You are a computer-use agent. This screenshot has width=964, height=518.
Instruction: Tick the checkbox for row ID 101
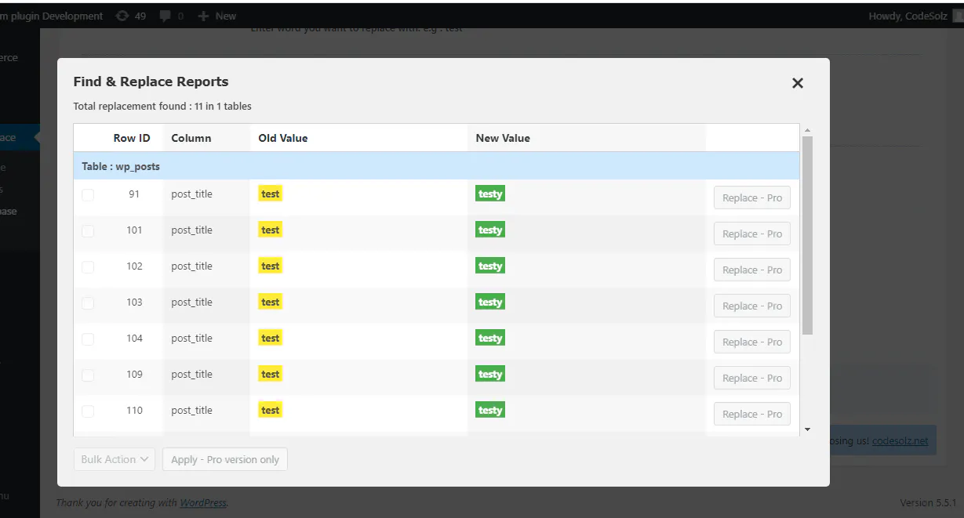click(88, 231)
